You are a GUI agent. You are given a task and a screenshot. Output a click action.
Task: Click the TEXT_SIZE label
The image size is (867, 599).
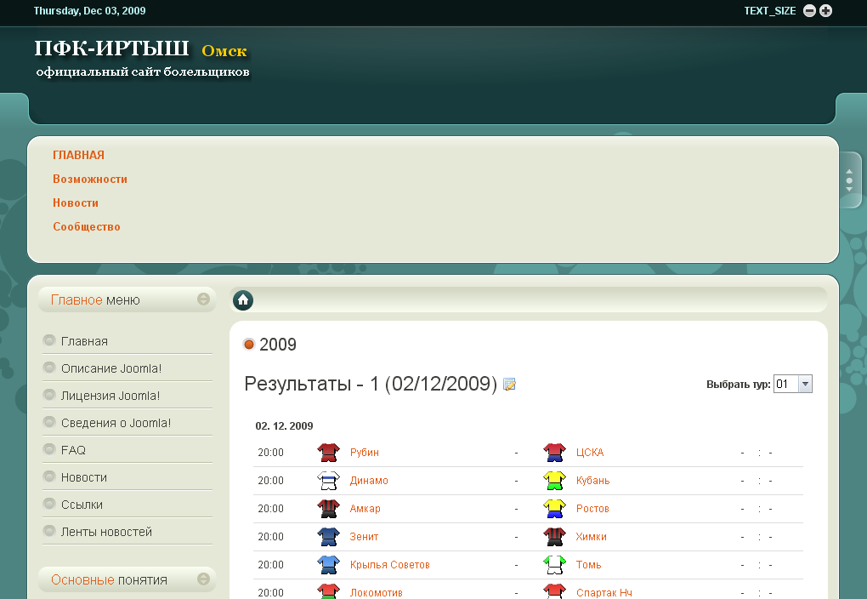[x=770, y=10]
